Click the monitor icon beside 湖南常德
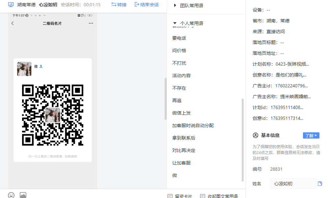328x198 pixels. (11, 5)
